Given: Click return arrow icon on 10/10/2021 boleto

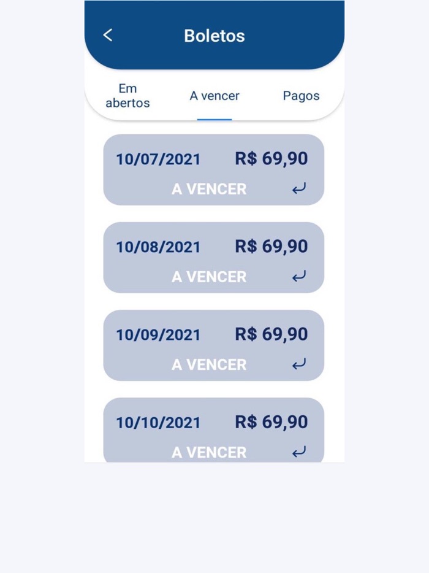Looking at the screenshot, I should [298, 452].
